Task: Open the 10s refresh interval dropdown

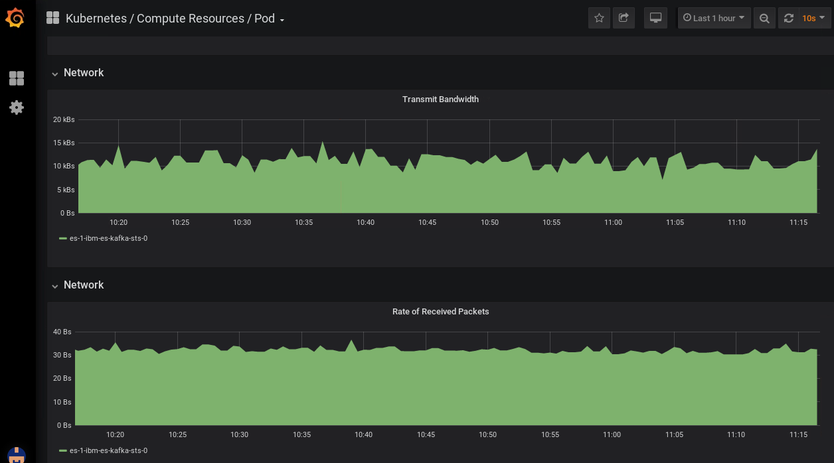Action: coord(813,18)
